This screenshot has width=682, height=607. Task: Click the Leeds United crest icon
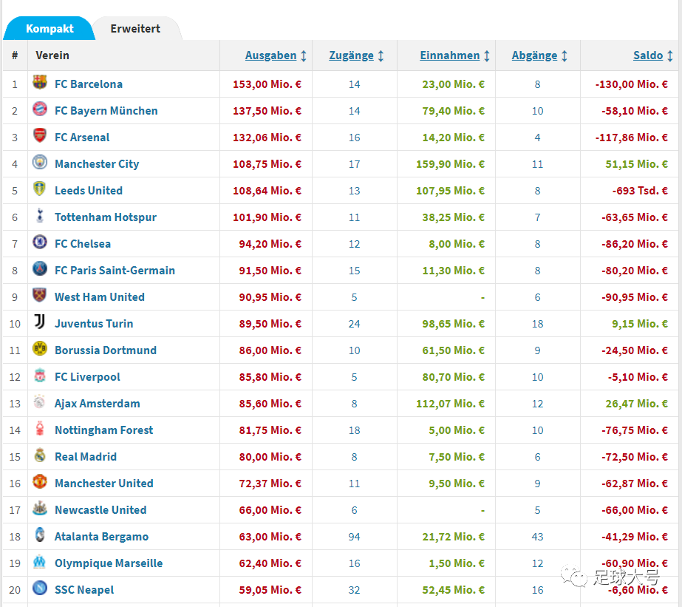40,189
